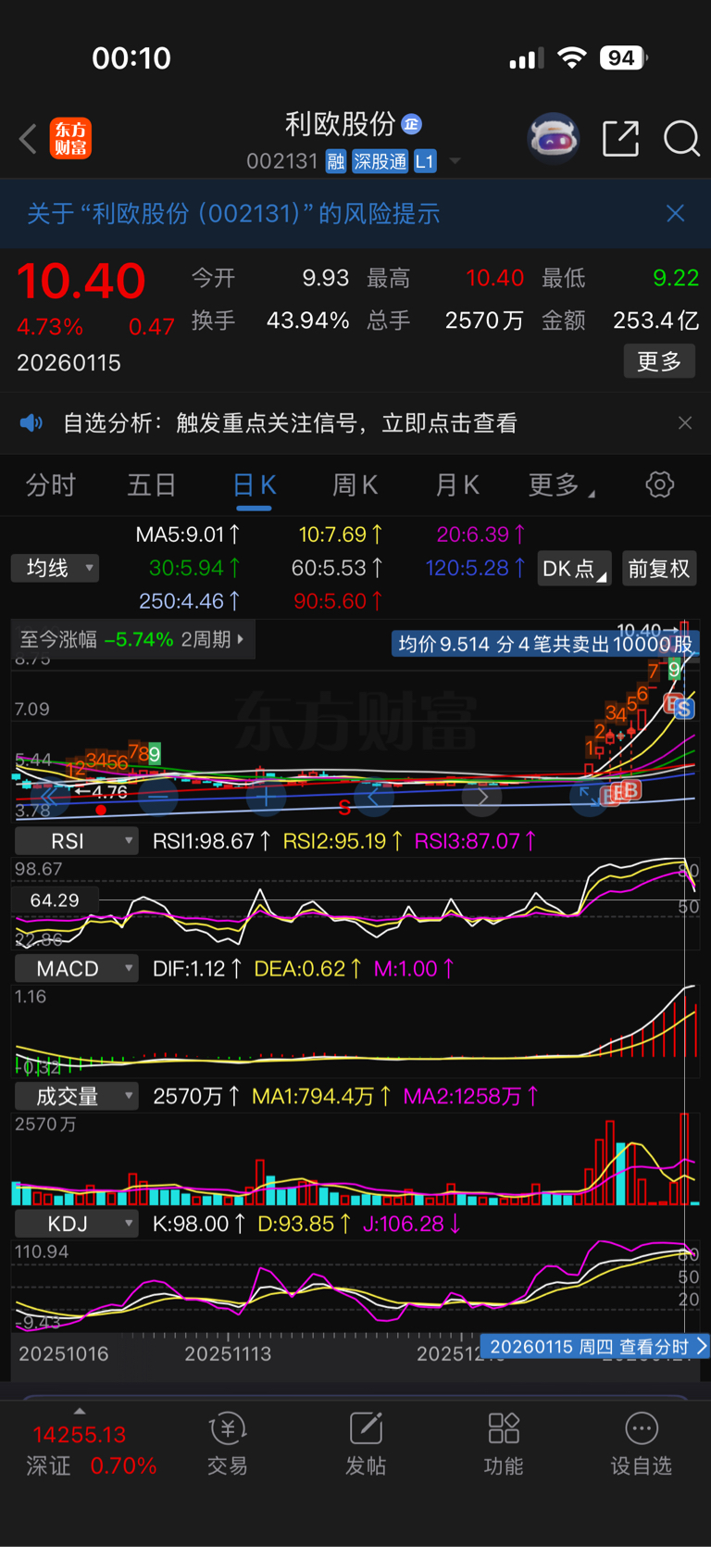This screenshot has height=1547, width=711.
Task: Switch to the 分时 tab
Action: (50, 484)
